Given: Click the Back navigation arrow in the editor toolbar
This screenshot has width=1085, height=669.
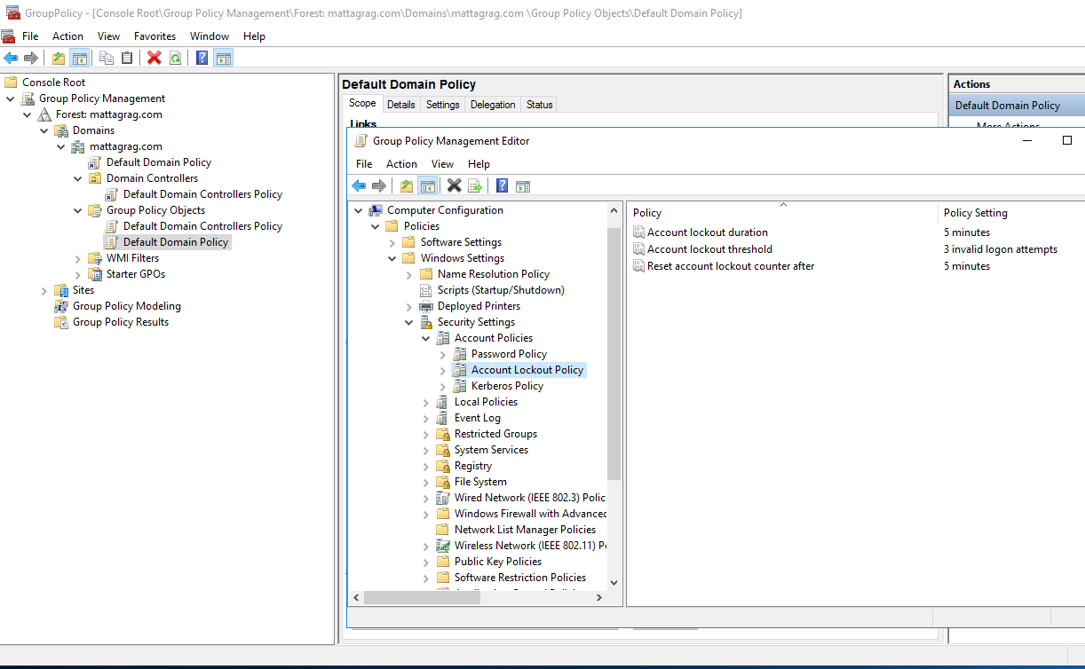Looking at the screenshot, I should [359, 185].
